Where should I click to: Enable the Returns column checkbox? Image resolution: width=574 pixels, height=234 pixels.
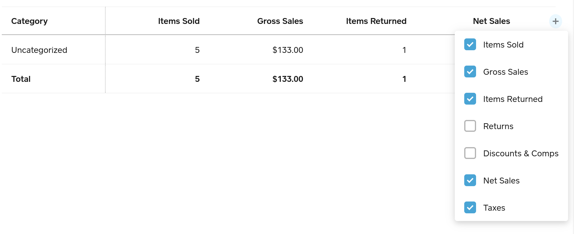[x=470, y=126]
